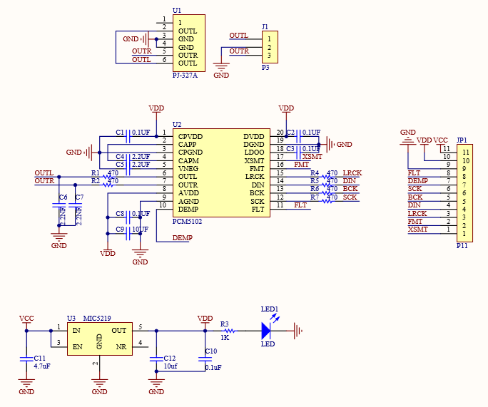Select the C12 10uf capacitor symbol

tap(156, 360)
